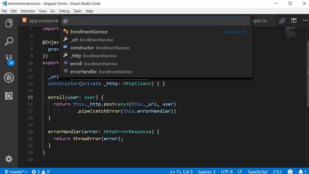Open notifications bell in status bar
The width and height of the screenshot is (309, 174).
coord(302,172)
